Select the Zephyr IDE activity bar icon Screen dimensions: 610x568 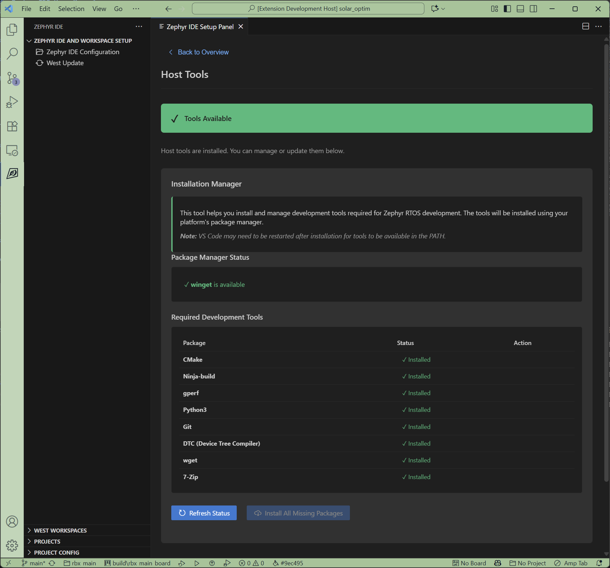point(12,174)
